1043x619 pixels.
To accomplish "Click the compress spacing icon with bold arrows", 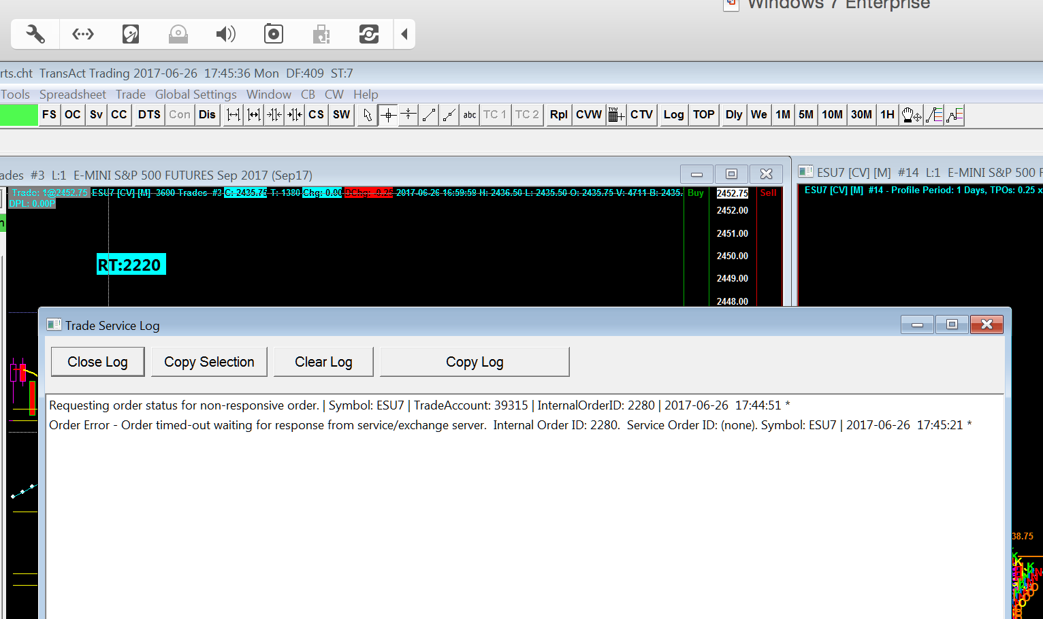I will click(x=295, y=115).
